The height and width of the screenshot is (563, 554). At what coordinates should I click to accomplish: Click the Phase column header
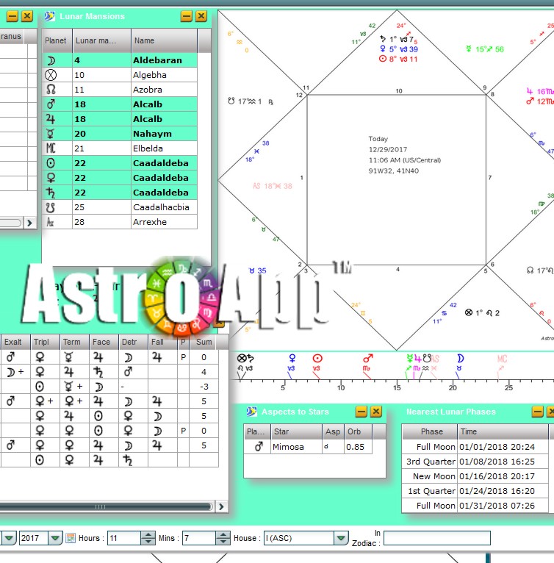click(x=430, y=431)
